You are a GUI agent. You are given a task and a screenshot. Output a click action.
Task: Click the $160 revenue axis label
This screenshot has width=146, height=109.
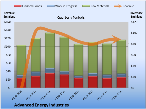point(7,22)
